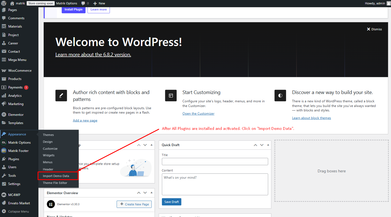Open Matrik Options in admin bar
This screenshot has width=391, height=217.
(67, 3)
